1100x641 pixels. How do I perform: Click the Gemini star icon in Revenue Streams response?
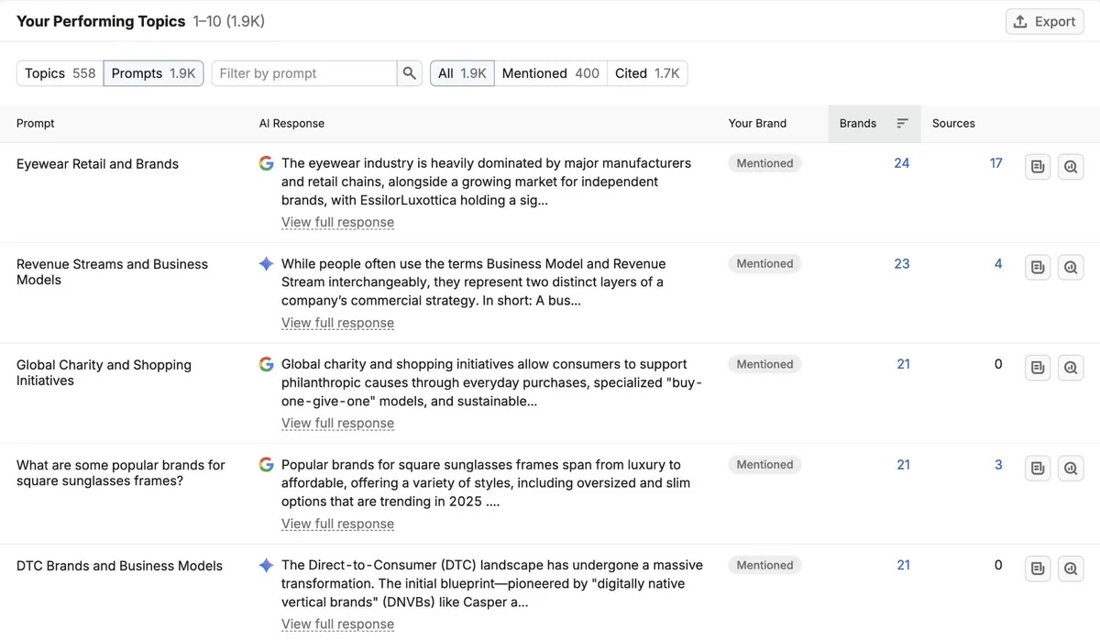267,264
